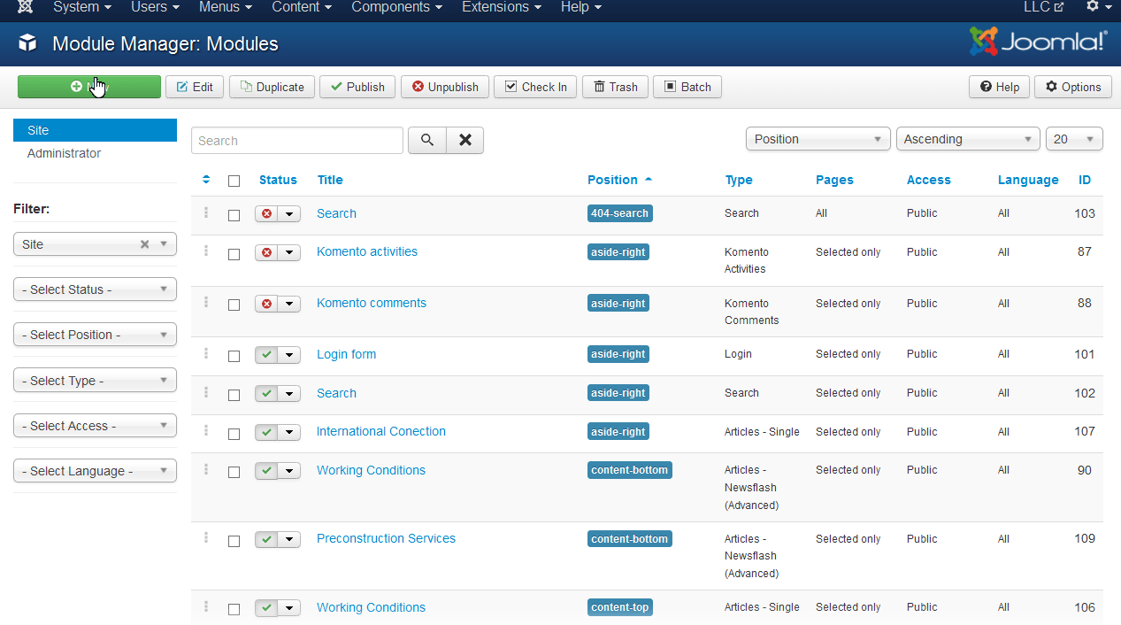Image resolution: width=1121 pixels, height=625 pixels.
Task: Switch to the Administrator tab in the sidebar
Action: [64, 152]
